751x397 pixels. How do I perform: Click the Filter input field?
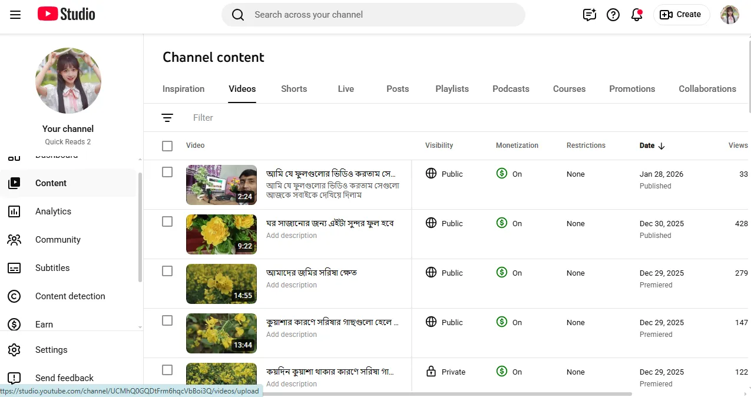[x=203, y=118]
